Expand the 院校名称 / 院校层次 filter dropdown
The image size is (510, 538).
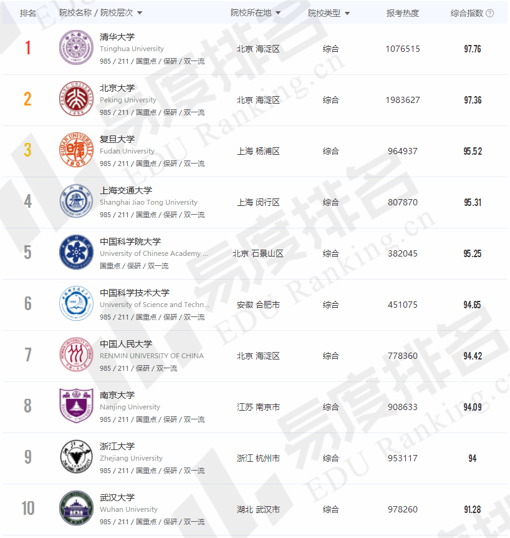coord(140,13)
